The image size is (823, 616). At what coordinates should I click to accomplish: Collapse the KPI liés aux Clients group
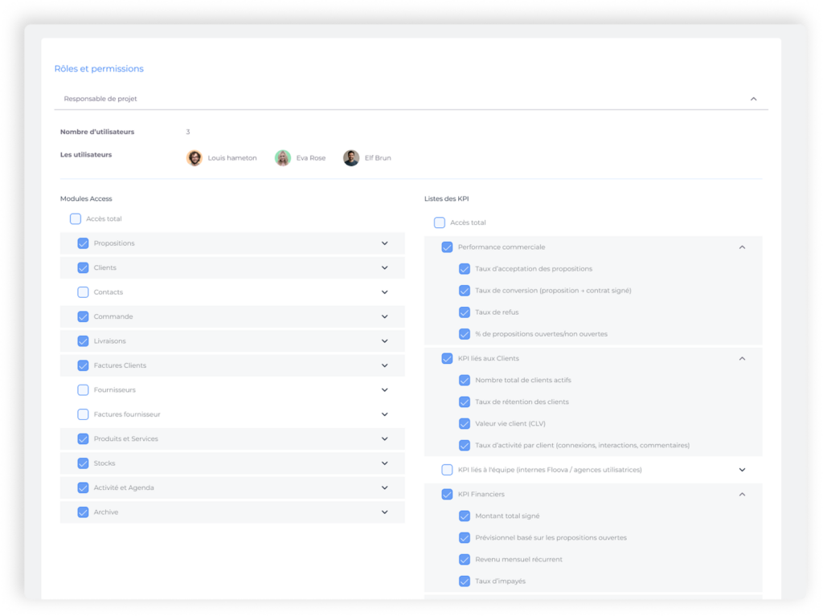pos(742,358)
